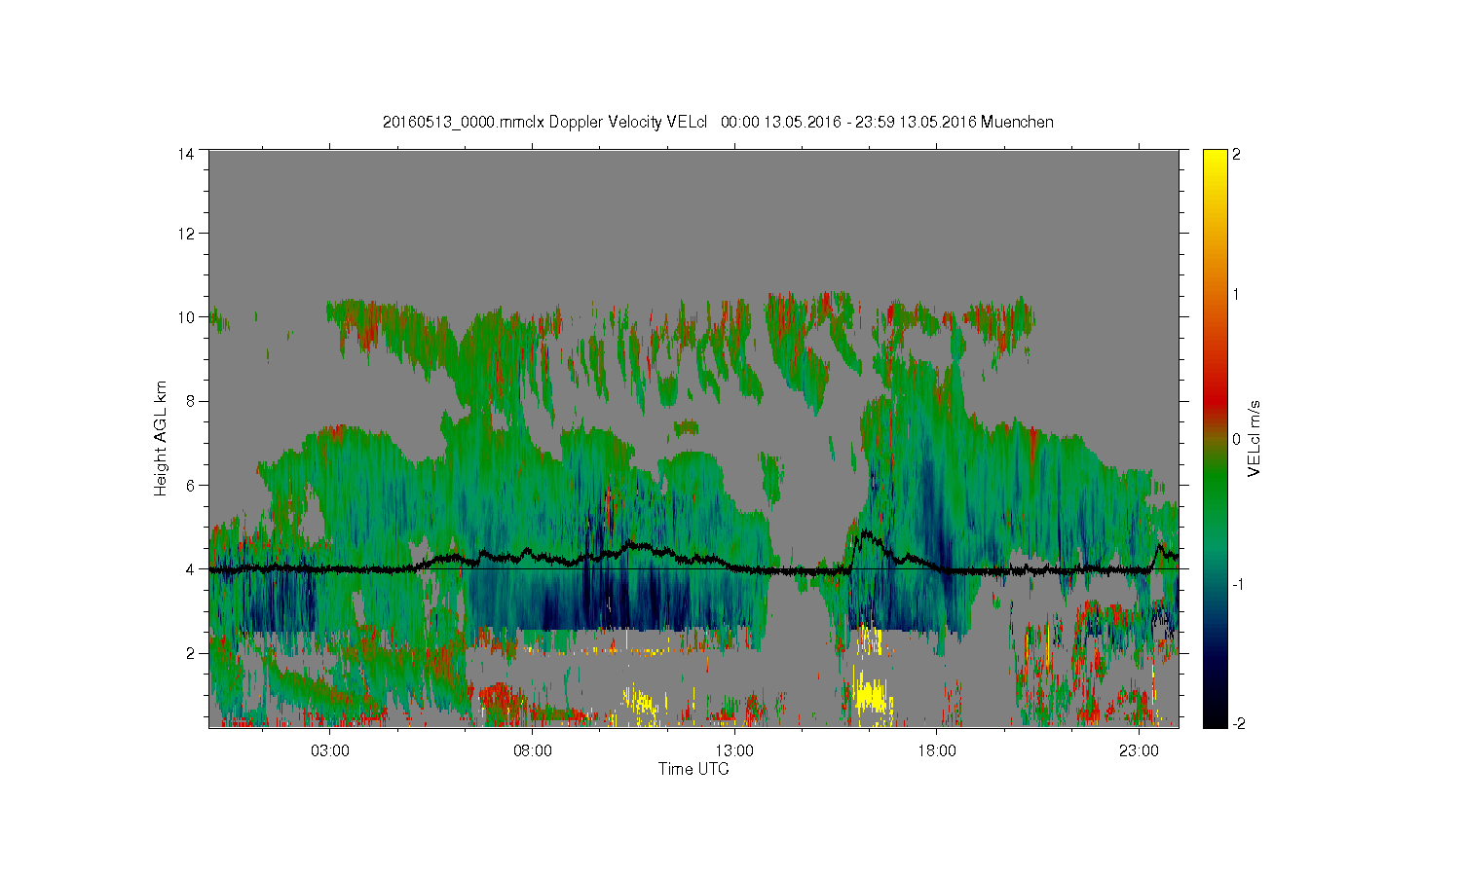Click the colorbar '2' maximum value label

[x=1236, y=154]
